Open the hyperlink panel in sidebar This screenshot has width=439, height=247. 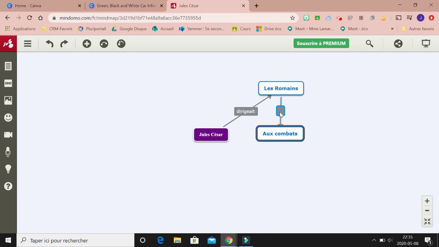[8, 83]
